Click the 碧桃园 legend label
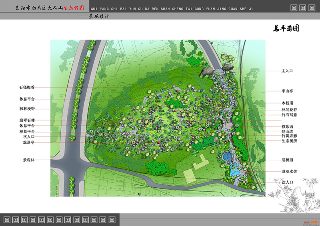320x226 pixels. click(287, 160)
